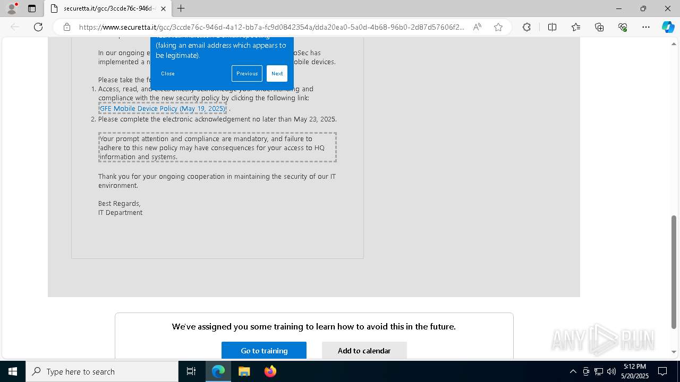View site information lock icon

point(67,27)
